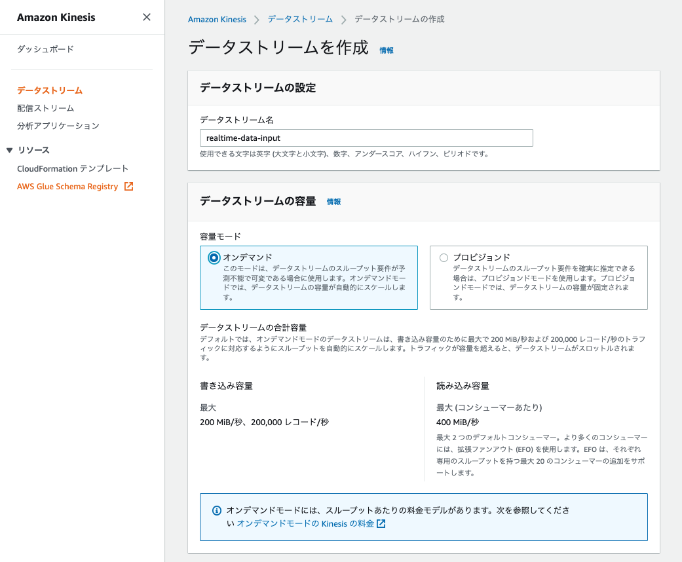Open 配信ストリーム in the sidebar
682x562 pixels.
tap(45, 108)
